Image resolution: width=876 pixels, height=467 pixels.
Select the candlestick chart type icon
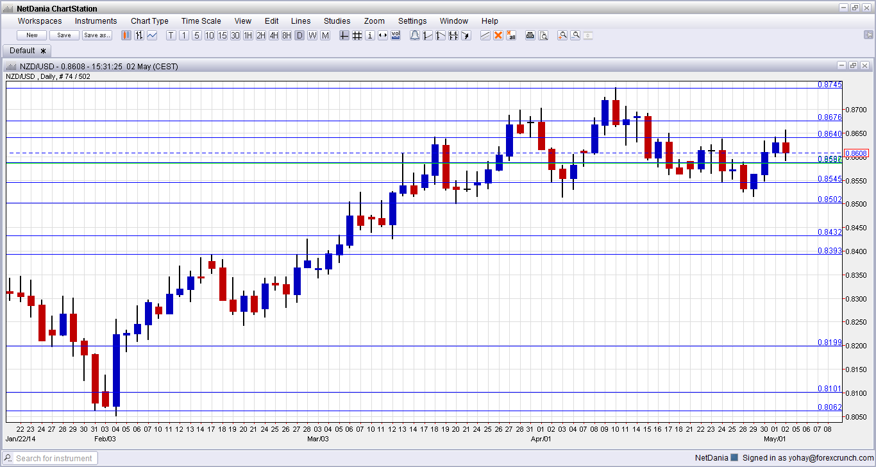point(126,35)
